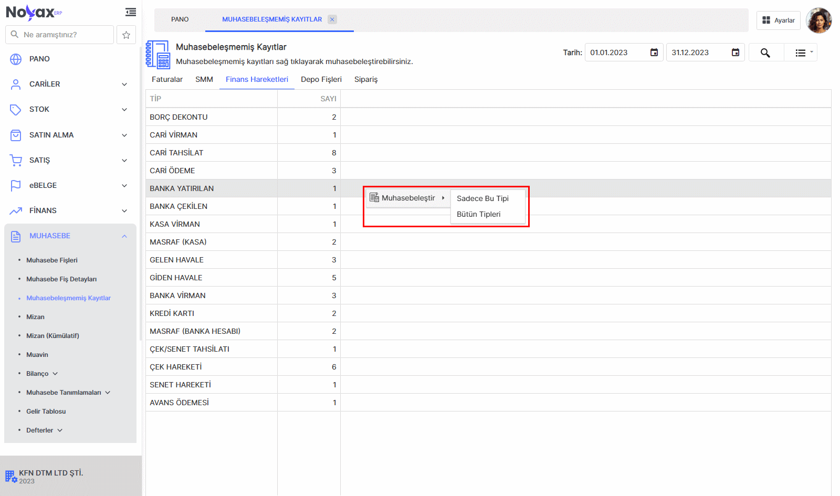This screenshot has width=840, height=496.
Task: Collapse the sidebar with the hamburger icon
Action: tap(131, 12)
